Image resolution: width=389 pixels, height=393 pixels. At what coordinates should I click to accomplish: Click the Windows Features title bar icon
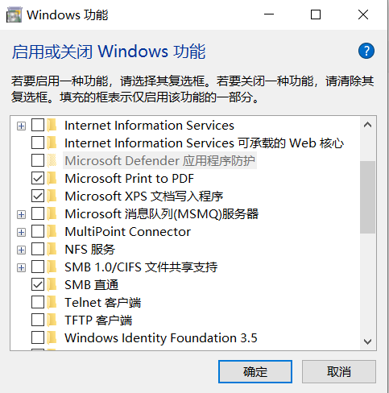(14, 14)
